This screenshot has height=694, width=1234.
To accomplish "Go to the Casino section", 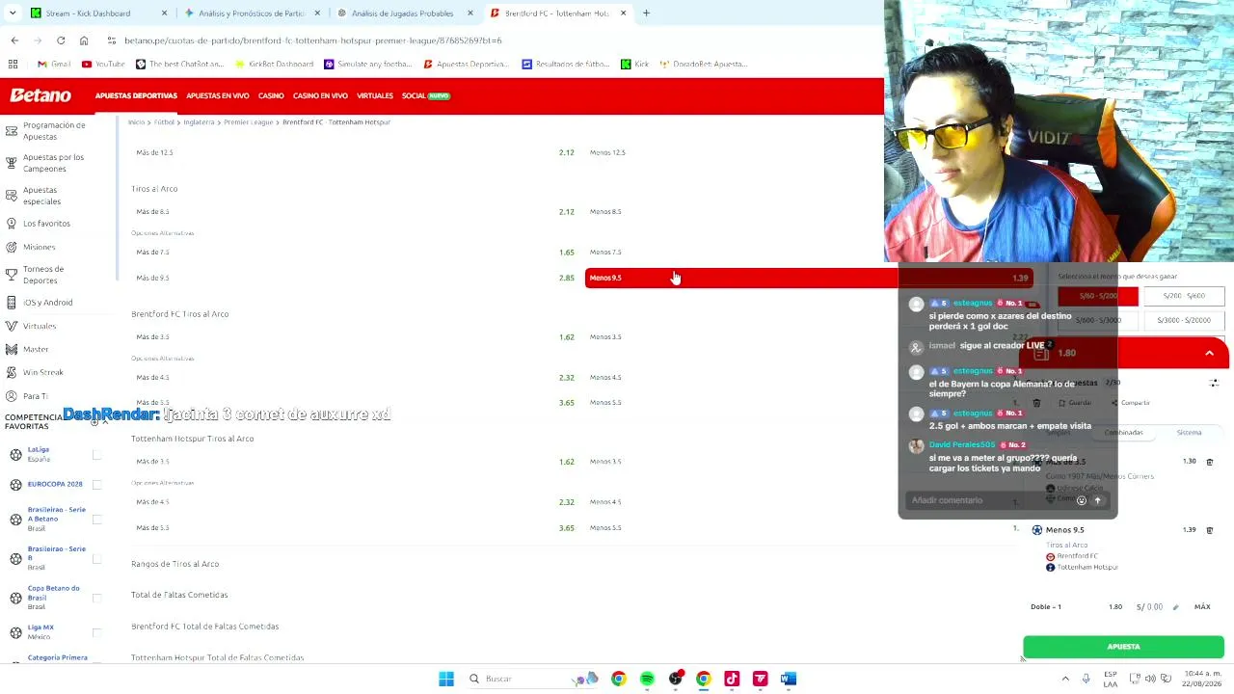I will [x=271, y=96].
